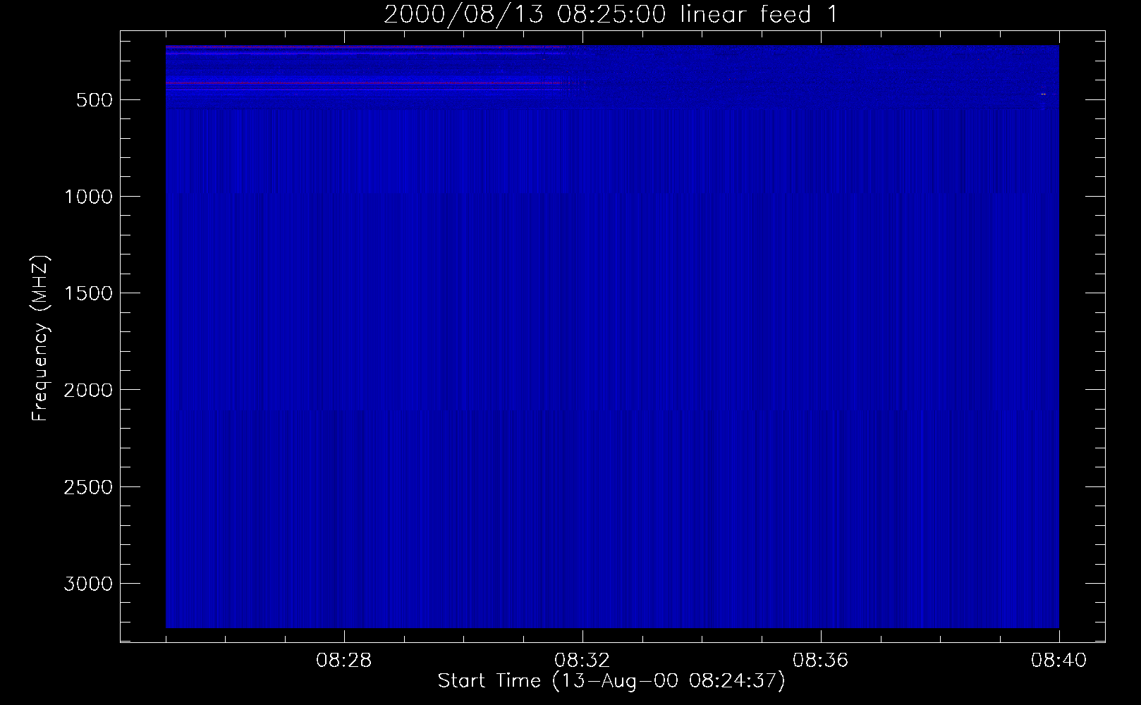
Task: Click the 500 frequency tick label
Action: point(94,100)
